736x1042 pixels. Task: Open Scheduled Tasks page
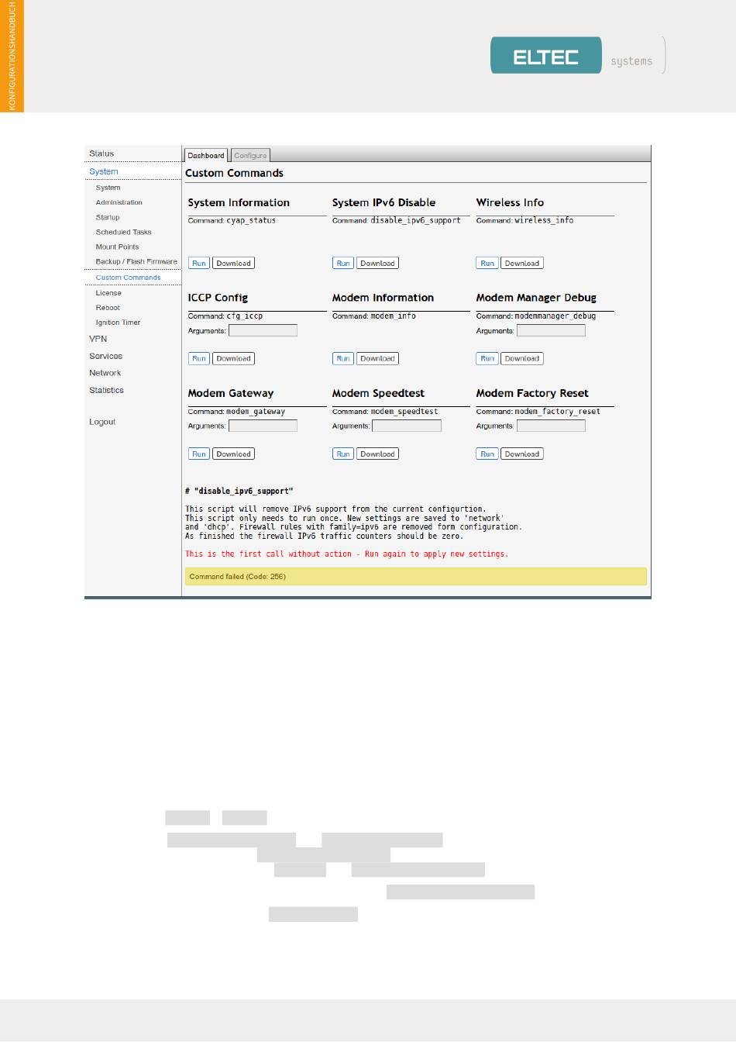click(124, 232)
